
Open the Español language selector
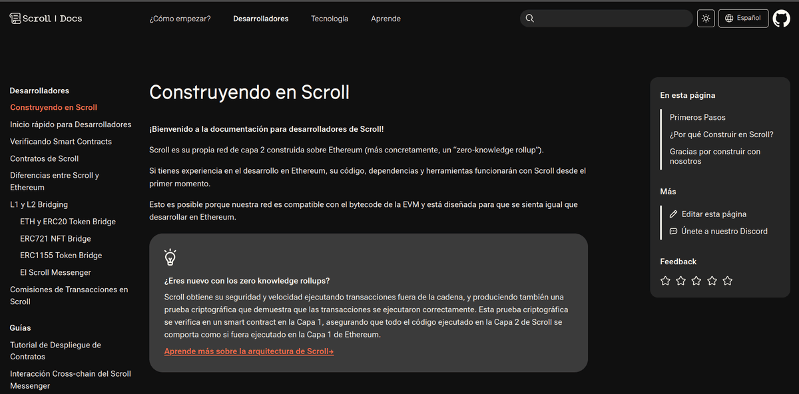pos(743,18)
